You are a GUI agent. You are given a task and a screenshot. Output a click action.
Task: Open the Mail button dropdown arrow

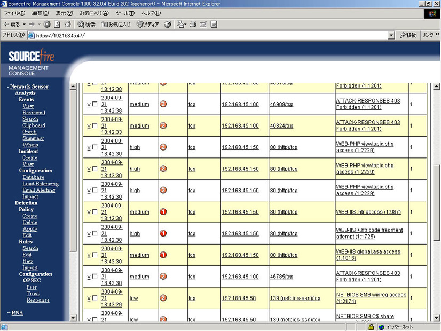click(185, 25)
